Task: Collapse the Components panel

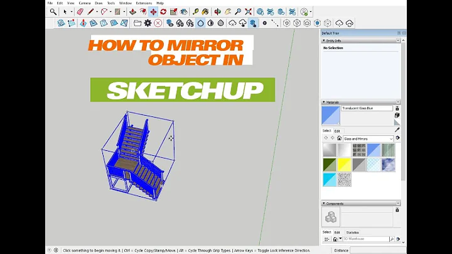Action: [324, 204]
